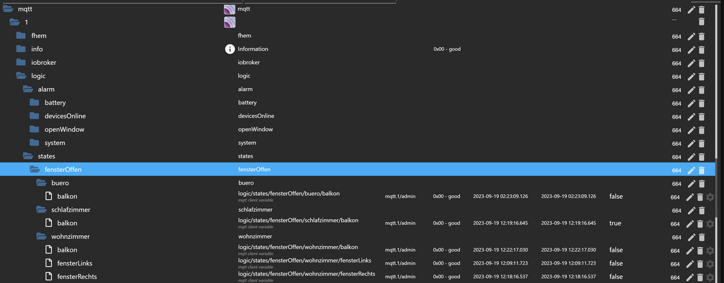
Task: Toggle the buero balkon value false
Action: click(616, 197)
